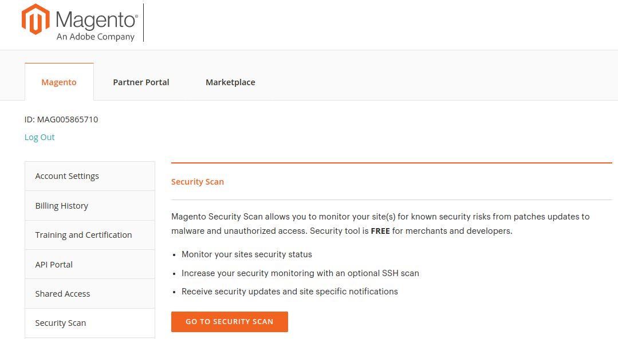Open Shared Access settings
This screenshot has height=339, width=618.
(x=62, y=293)
